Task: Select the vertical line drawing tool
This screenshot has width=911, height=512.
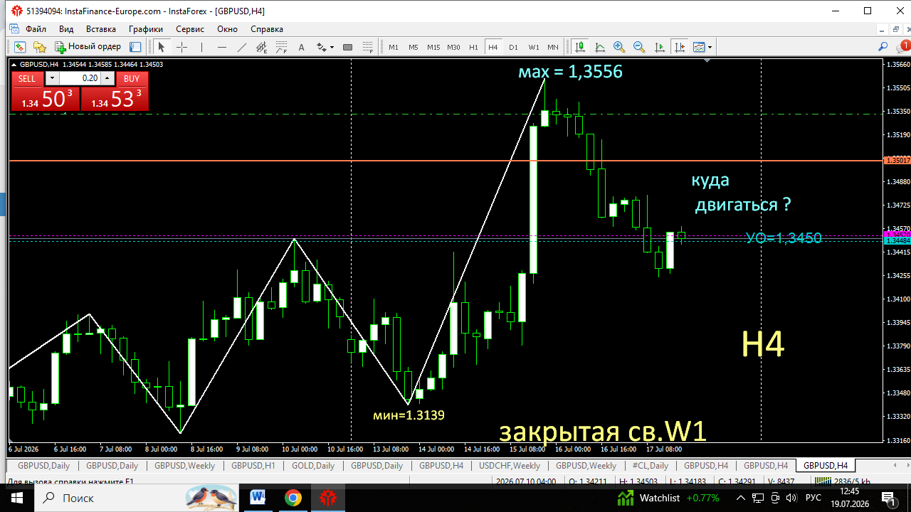Action: point(201,47)
